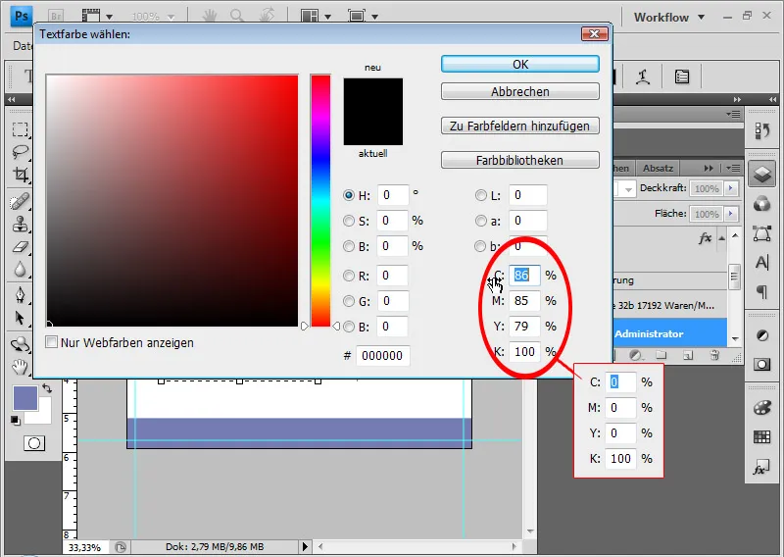Open Farbbibliotheken color libraries
784x557 pixels.
coord(520,160)
